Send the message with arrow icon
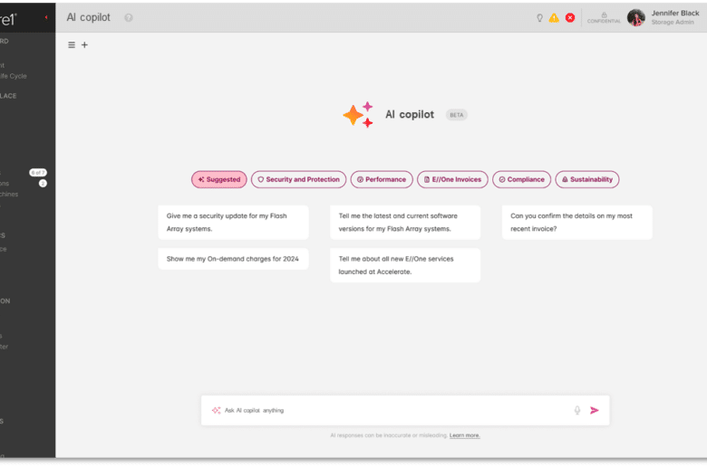The width and height of the screenshot is (707, 467). coord(595,410)
